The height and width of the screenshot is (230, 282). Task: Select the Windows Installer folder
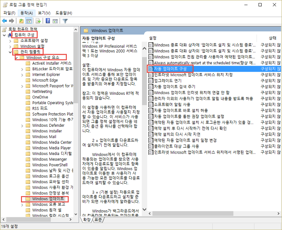click(47, 131)
